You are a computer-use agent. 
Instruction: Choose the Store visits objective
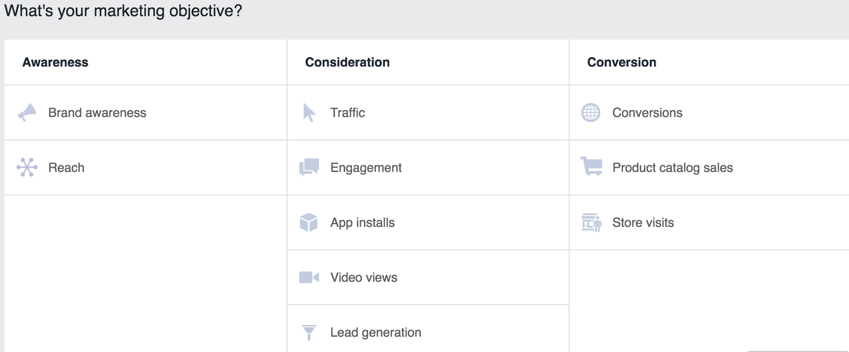coord(709,223)
